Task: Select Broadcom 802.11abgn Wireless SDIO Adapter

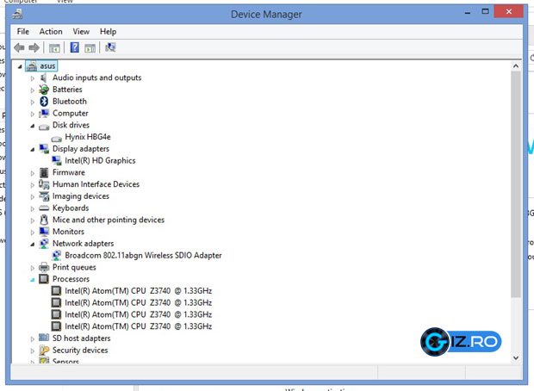Action: (143, 256)
